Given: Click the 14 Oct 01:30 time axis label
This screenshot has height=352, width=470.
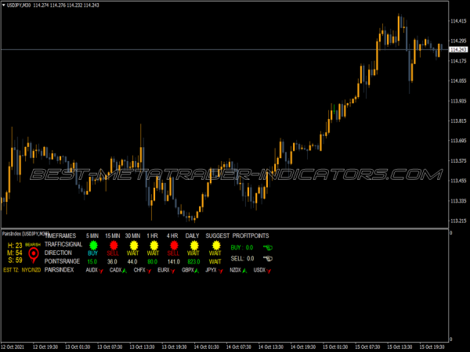Looking at the screenshot, I should pos(206,347).
